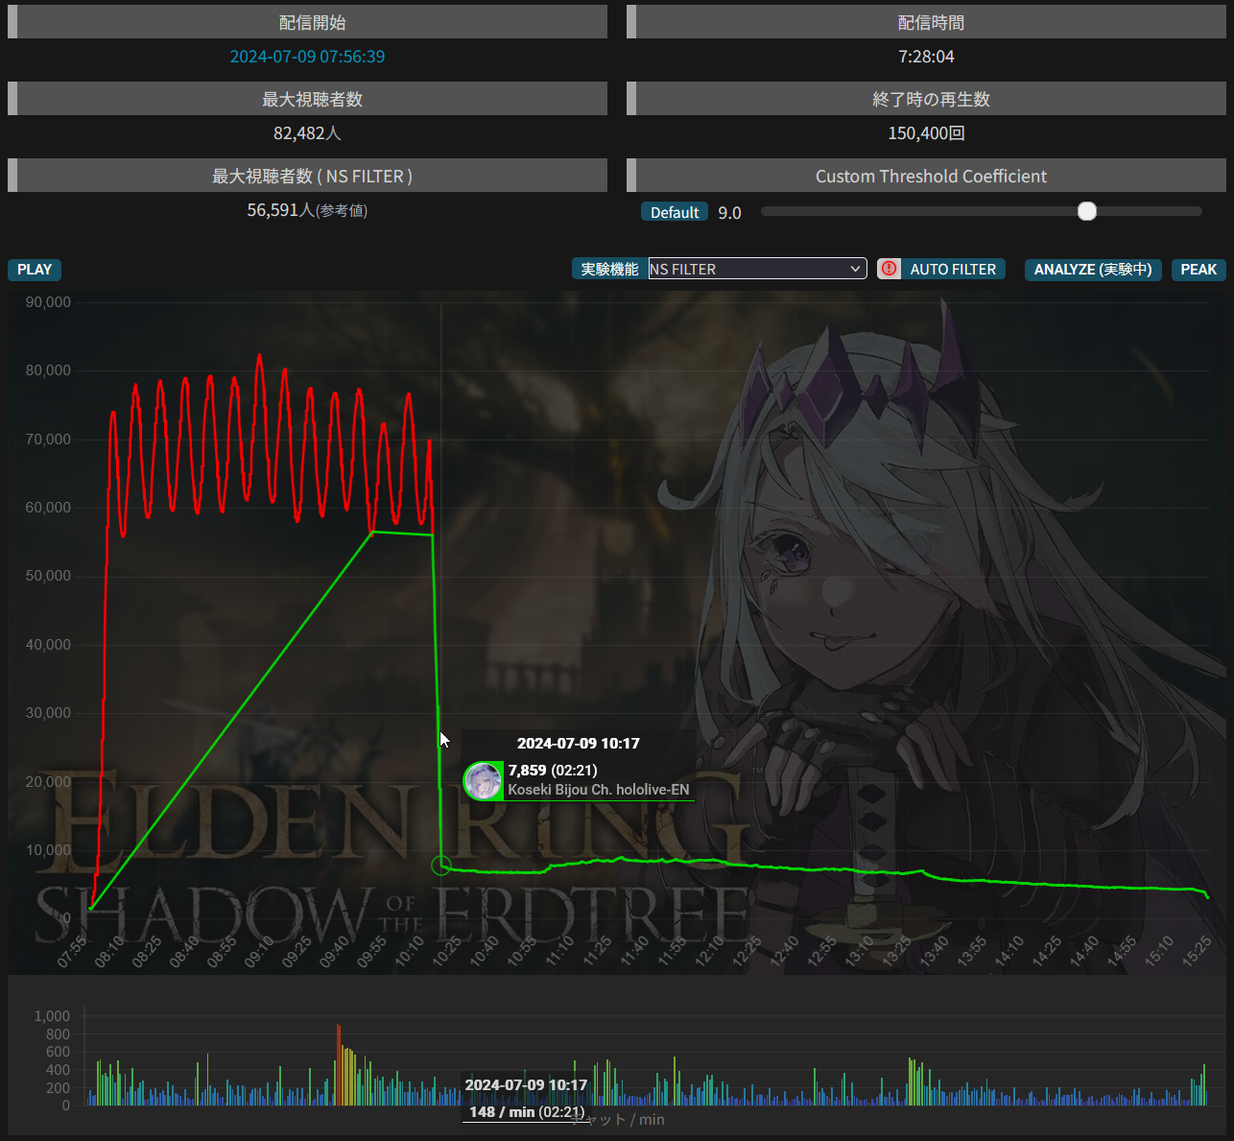The height and width of the screenshot is (1141, 1234).
Task: Click the 配信開始 header
Action: point(307,22)
